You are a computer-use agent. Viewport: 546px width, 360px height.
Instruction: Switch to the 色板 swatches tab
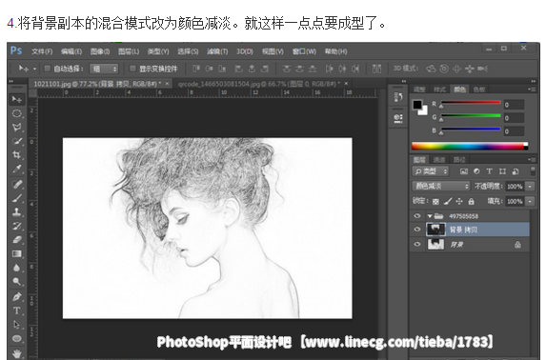coord(478,90)
